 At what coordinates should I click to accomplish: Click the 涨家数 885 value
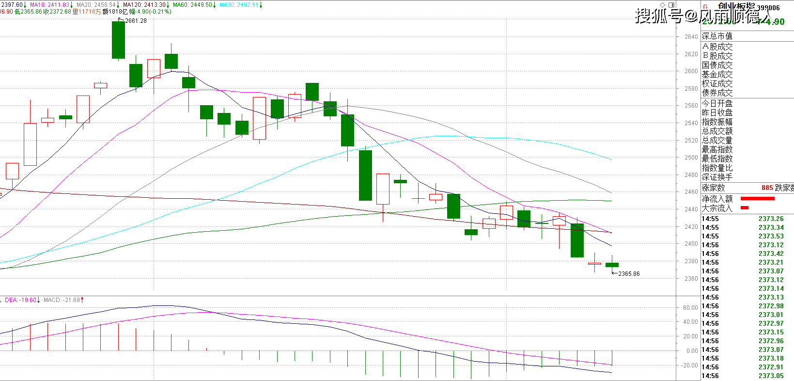(x=767, y=188)
